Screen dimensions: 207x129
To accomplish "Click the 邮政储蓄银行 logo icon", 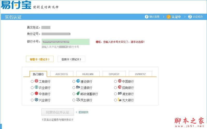I will tap(78, 94).
